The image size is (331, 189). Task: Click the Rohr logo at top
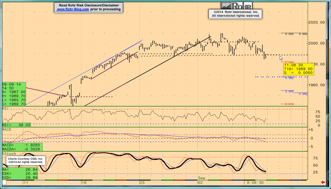[x=236, y=6]
